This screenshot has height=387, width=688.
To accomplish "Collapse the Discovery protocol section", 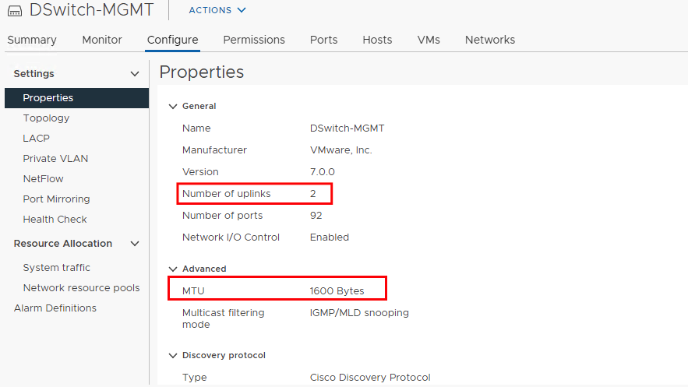I will click(x=172, y=355).
